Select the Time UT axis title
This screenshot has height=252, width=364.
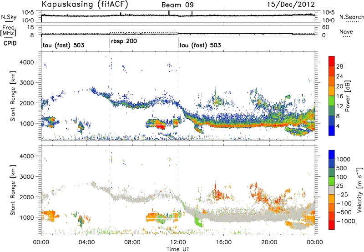tap(178, 249)
